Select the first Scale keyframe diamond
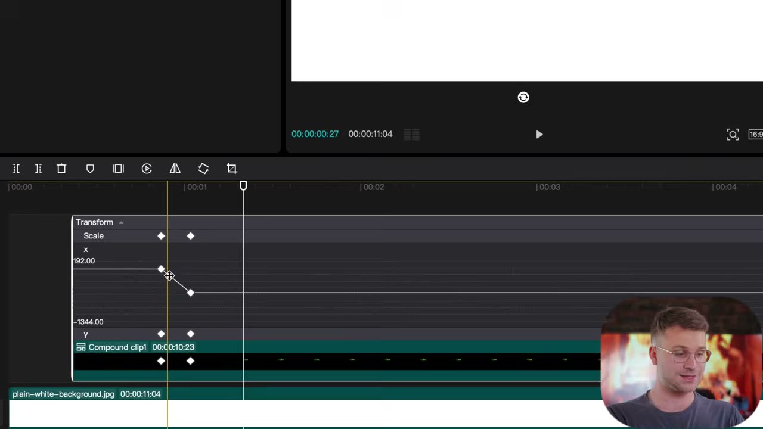The width and height of the screenshot is (763, 429). coord(161,236)
